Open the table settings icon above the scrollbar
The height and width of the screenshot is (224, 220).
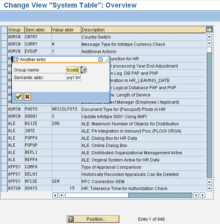click(209, 30)
